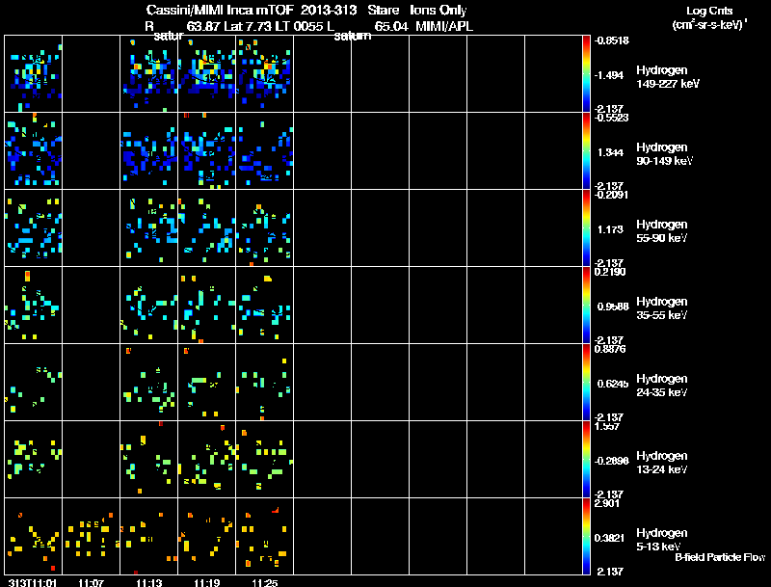Select the Hydrogen 24-35 keV color bar
The image size is (771, 587).
coord(586,383)
